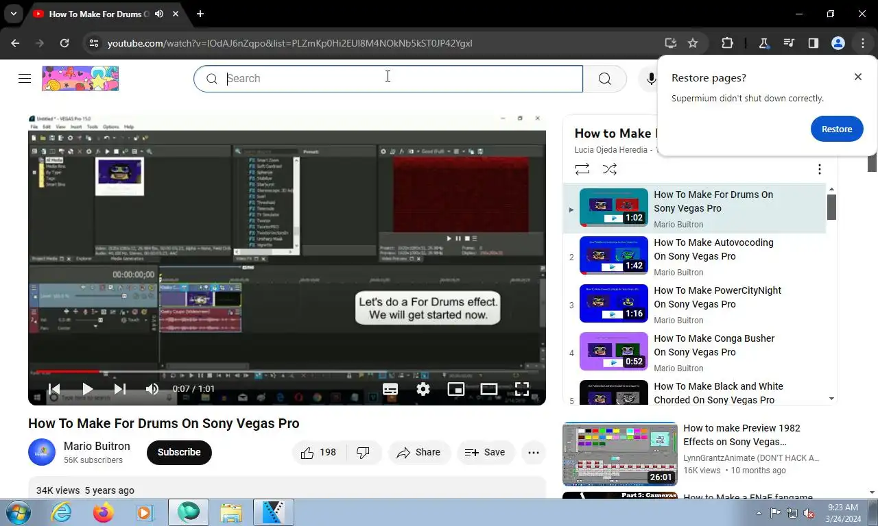Viewport: 878px width, 526px height.
Task: Subscribe to Mario Buitron
Action: [x=179, y=453]
